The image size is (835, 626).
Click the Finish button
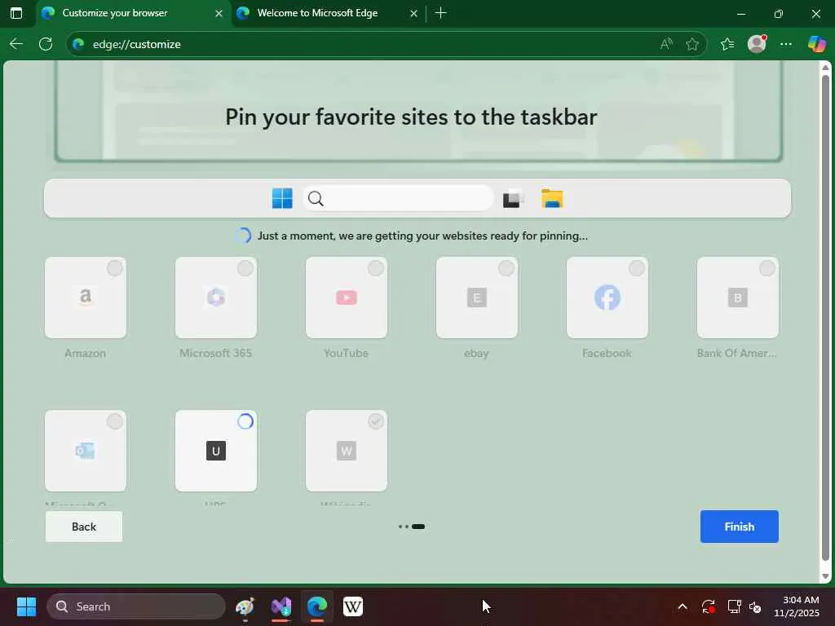point(739,527)
